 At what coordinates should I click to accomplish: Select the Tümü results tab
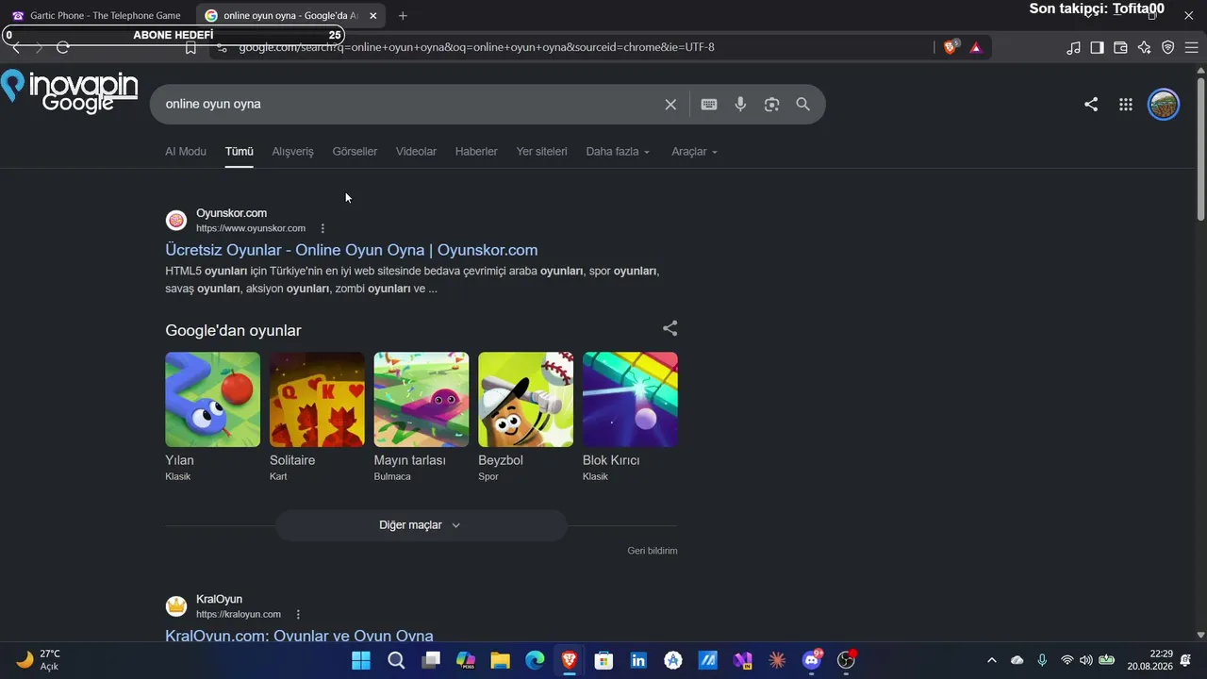pyautogui.click(x=240, y=152)
